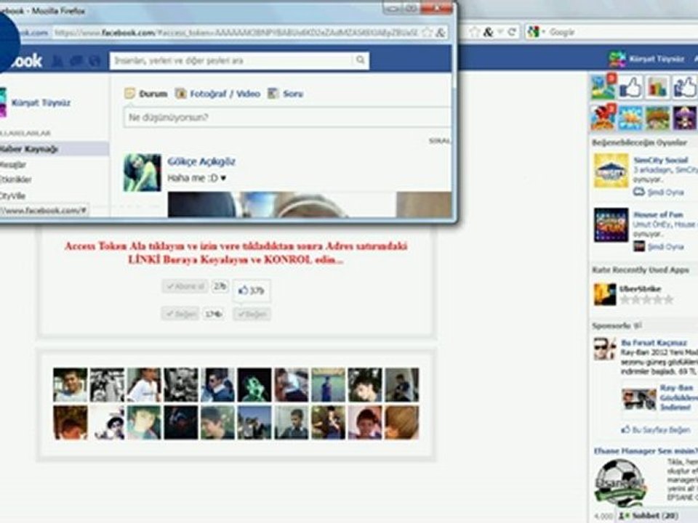Click last bottom-row user photo thumbnail
Viewport: 698px width, 523px height.
point(401,423)
